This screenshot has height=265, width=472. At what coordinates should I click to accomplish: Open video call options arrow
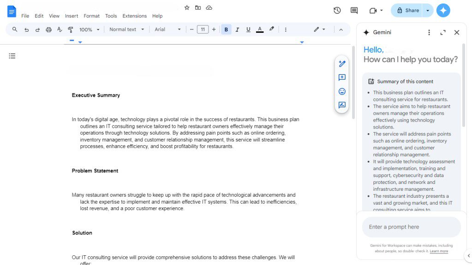[382, 11]
